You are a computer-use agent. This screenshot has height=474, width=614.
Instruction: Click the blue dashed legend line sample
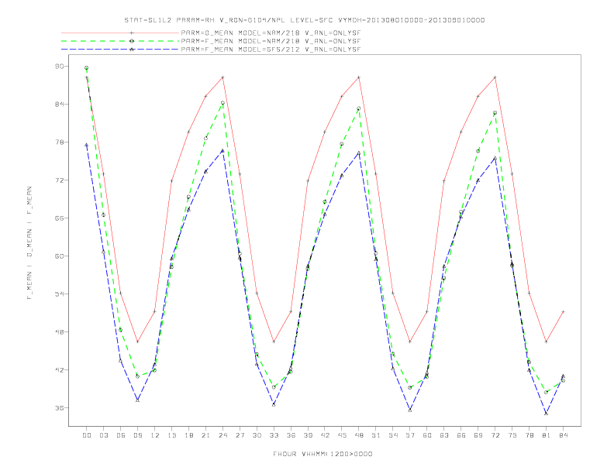(120, 50)
